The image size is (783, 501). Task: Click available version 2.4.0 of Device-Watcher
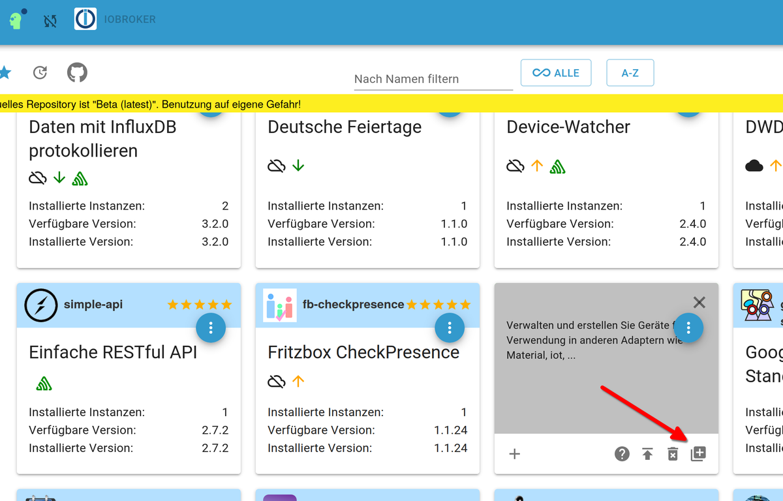pos(692,224)
